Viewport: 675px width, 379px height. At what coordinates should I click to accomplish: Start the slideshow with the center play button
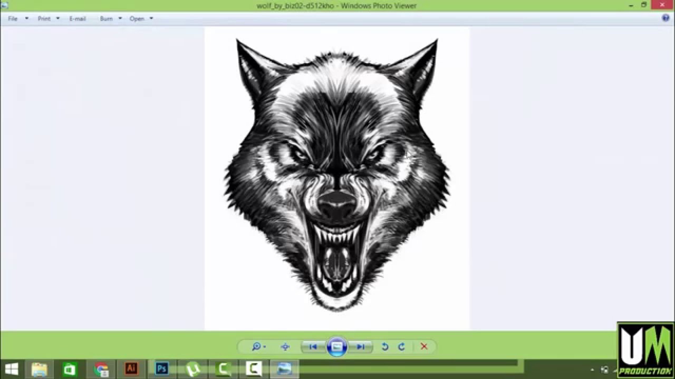pos(337,347)
